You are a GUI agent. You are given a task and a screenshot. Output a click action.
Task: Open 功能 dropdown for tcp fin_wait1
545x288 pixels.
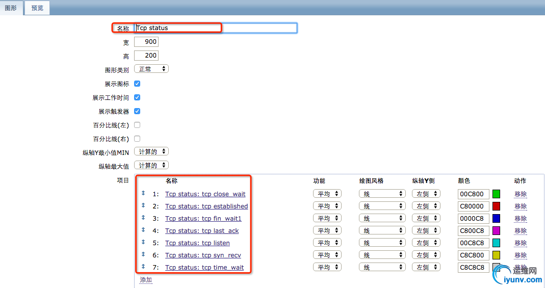point(327,218)
